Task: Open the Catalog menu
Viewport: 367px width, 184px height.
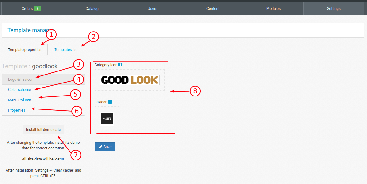Action: tap(92, 8)
